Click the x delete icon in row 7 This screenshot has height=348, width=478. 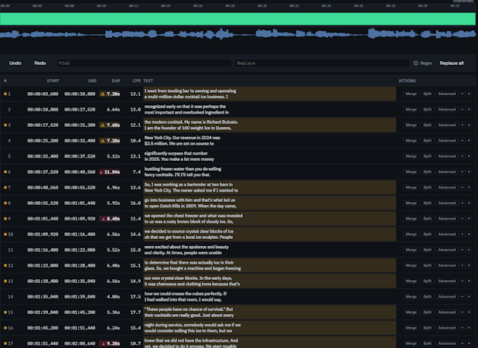tap(469, 187)
